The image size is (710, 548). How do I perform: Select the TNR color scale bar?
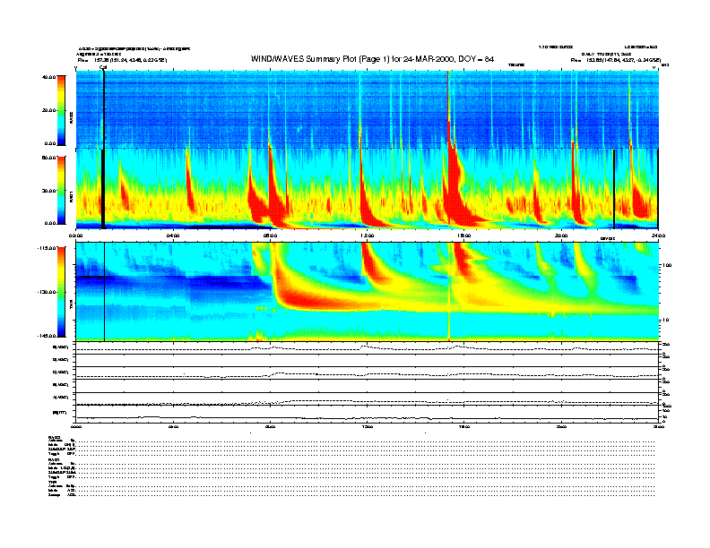click(x=61, y=292)
